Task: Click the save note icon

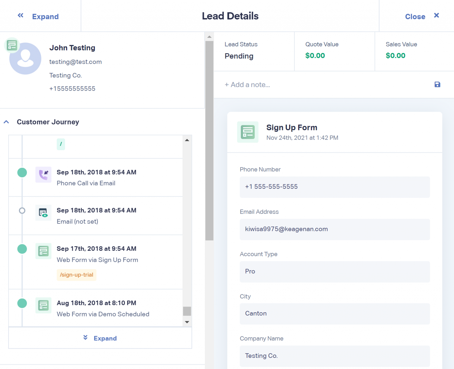Action: 437,84
